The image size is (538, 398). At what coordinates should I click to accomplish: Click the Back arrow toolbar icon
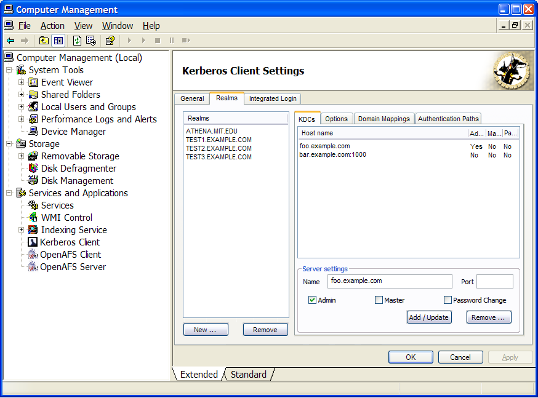pos(10,41)
